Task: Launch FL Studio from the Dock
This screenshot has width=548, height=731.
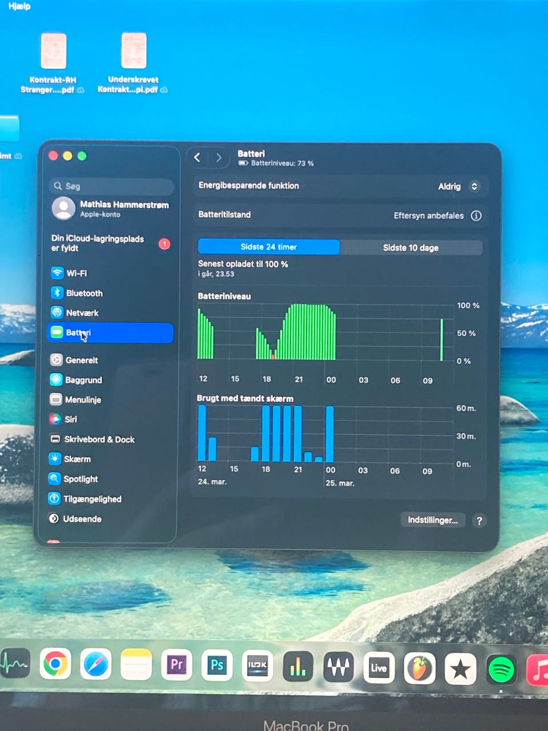Action: coord(420,668)
